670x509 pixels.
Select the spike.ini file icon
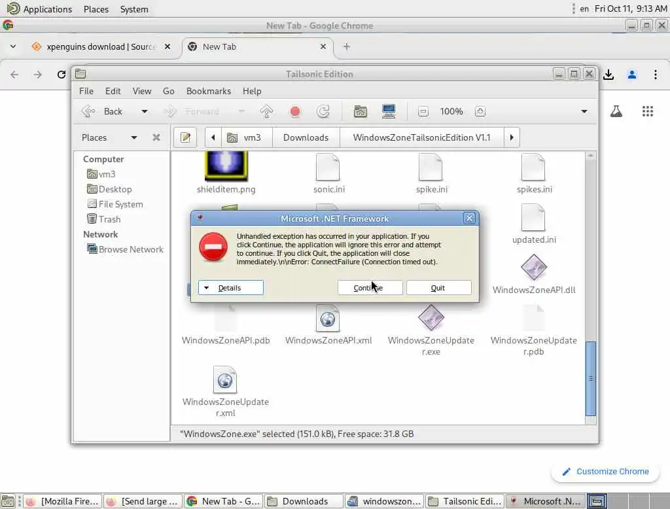click(x=431, y=167)
